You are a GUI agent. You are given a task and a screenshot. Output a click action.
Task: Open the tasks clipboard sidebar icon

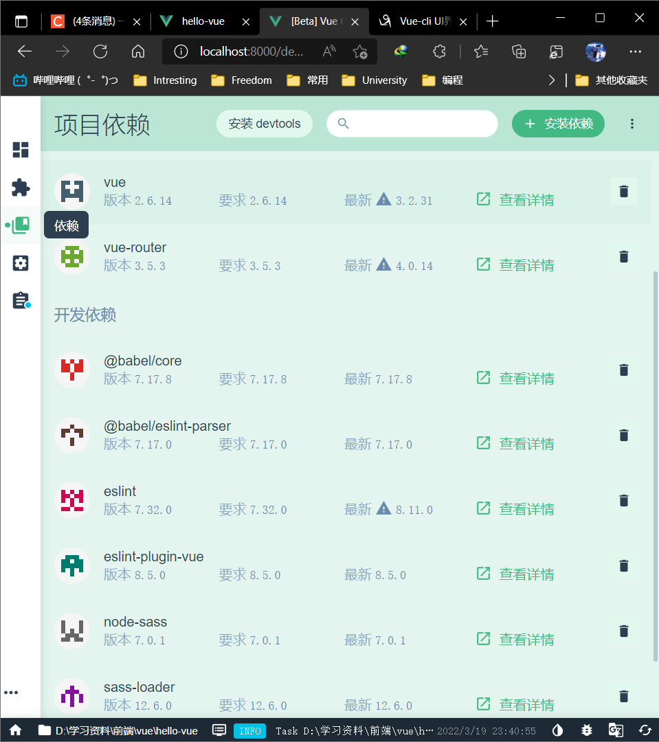click(x=21, y=300)
